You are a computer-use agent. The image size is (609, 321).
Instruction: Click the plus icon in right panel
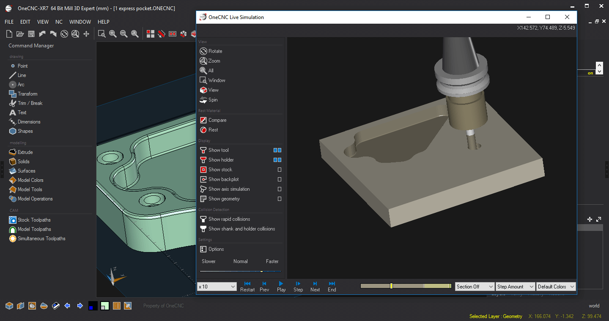coord(590,219)
